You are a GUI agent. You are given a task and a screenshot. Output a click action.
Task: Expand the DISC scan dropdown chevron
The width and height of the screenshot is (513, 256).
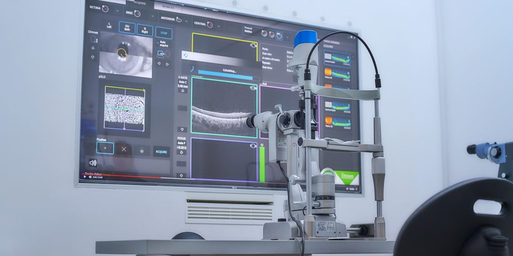152,16
